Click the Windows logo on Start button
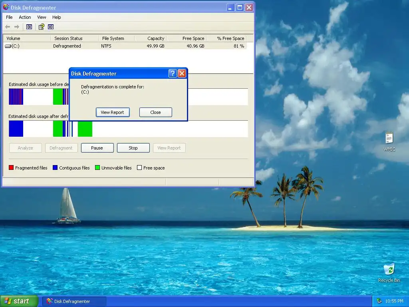409x307 pixels. click(x=8, y=301)
